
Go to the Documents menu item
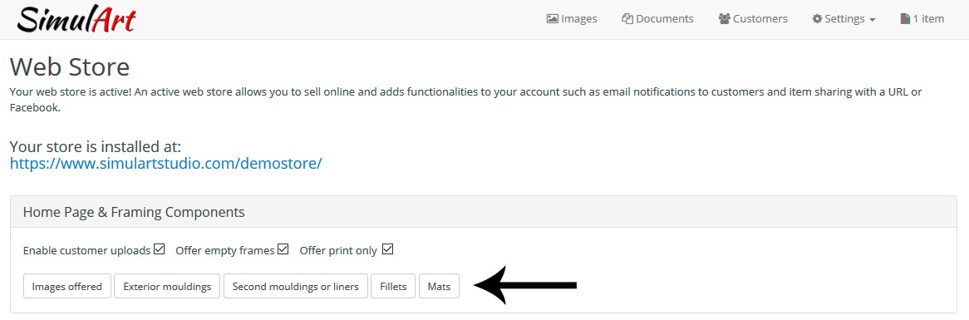(x=664, y=19)
